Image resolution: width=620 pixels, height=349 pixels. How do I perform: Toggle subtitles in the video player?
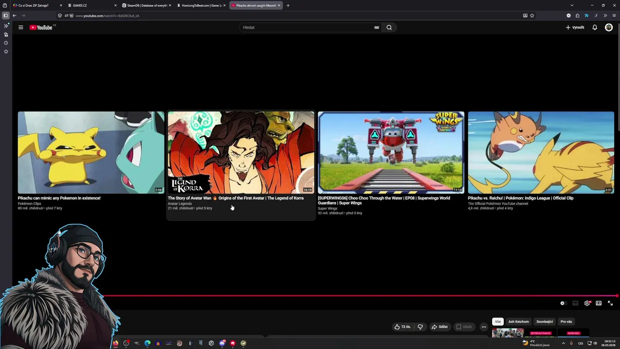575,303
